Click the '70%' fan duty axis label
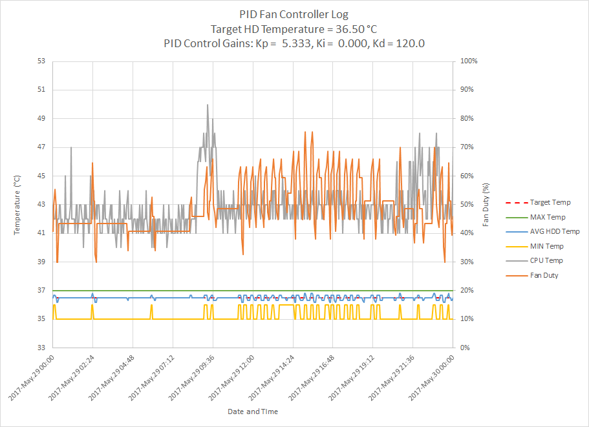This screenshot has width=589, height=427. (467, 147)
